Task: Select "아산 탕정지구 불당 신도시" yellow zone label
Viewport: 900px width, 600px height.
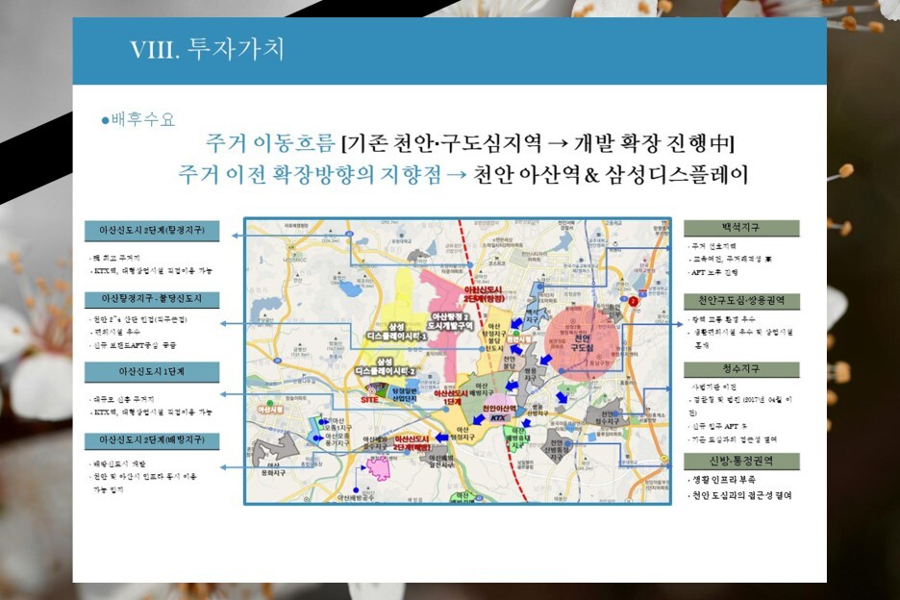Action: click(494, 337)
